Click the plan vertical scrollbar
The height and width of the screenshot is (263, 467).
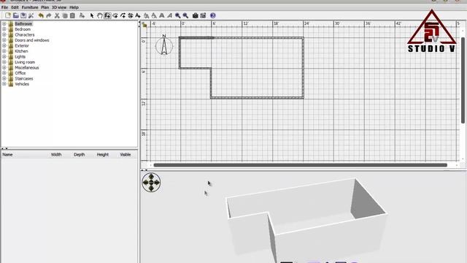463,80
